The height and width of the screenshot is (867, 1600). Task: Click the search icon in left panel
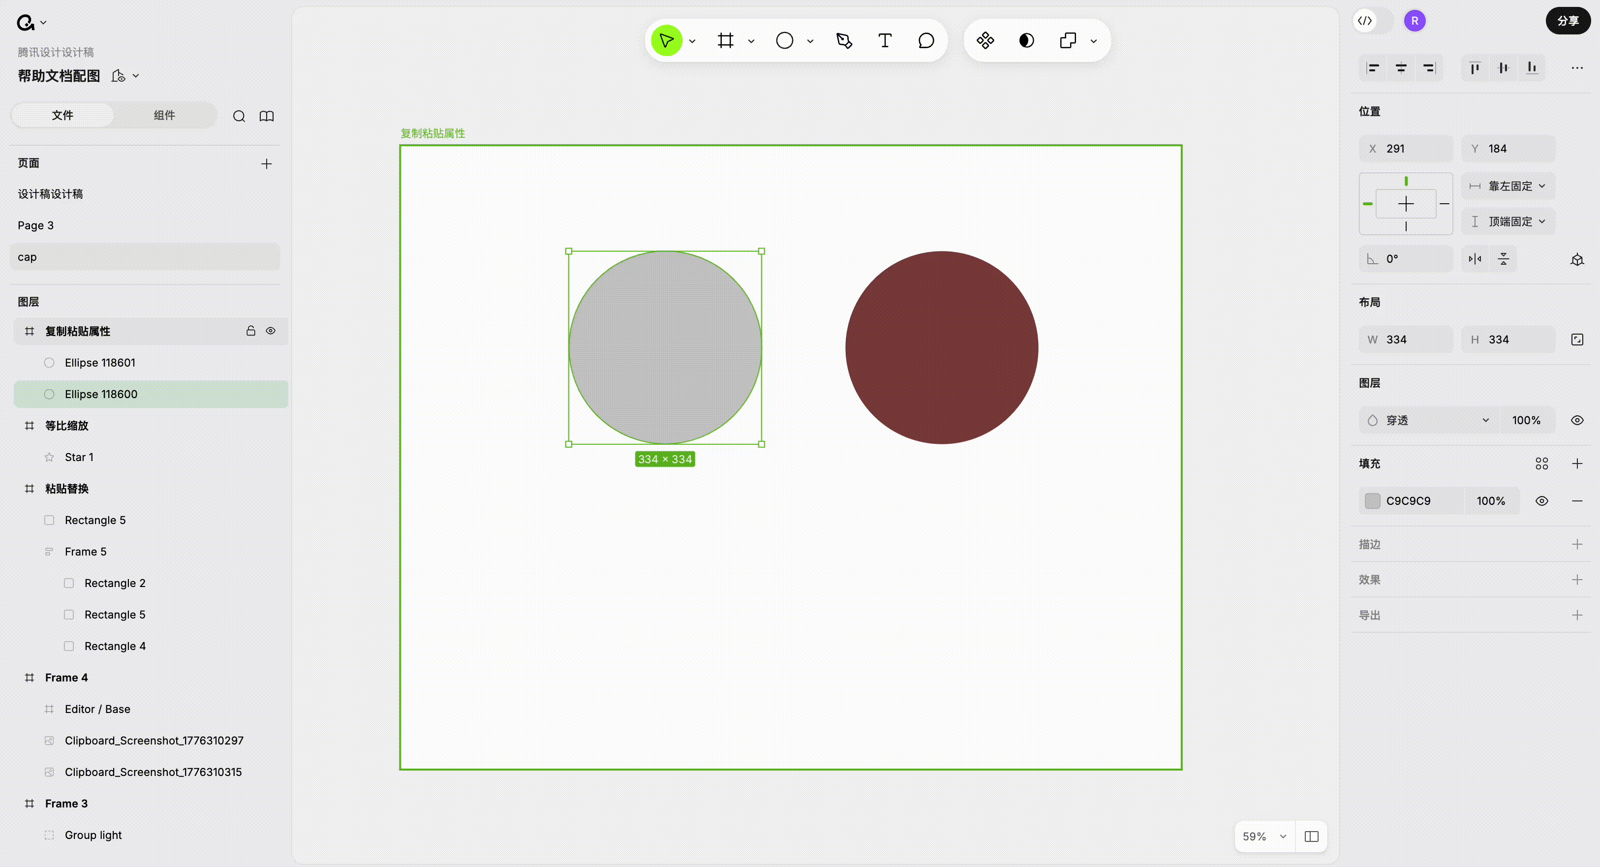point(239,116)
